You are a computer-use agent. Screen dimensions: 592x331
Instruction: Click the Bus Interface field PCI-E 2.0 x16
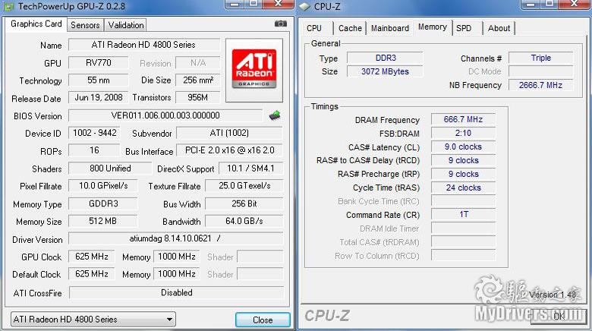229,150
